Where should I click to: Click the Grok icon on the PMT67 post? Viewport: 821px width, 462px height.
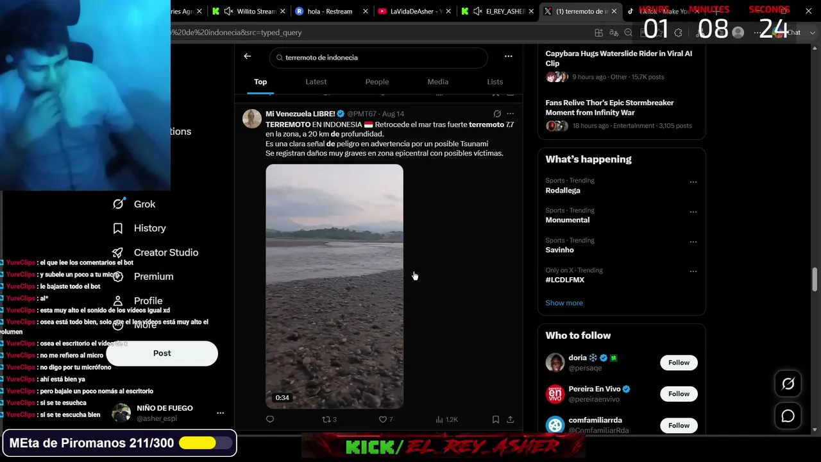click(497, 114)
